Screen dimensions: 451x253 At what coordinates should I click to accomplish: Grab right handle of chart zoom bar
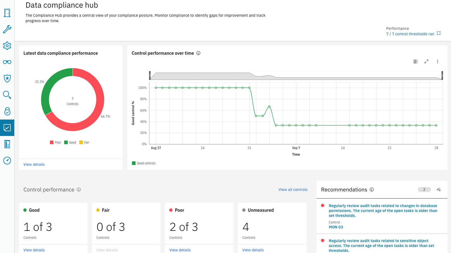tap(442, 75)
